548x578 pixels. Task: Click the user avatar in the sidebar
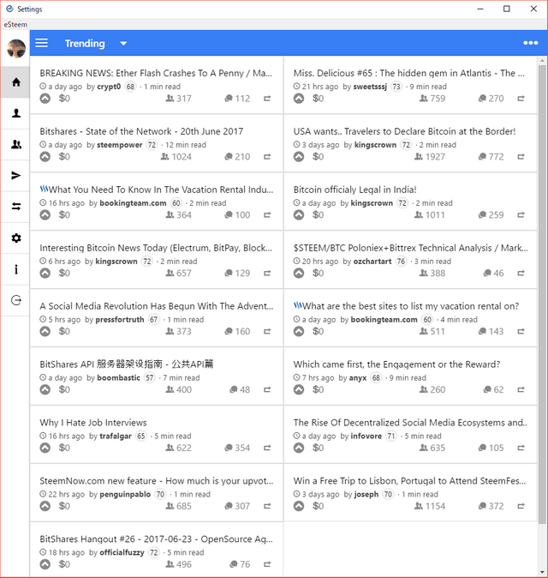tap(15, 48)
